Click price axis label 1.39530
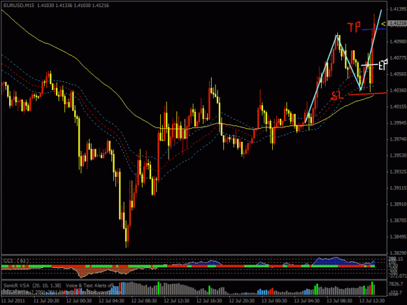The image size is (407, 305). point(398,155)
